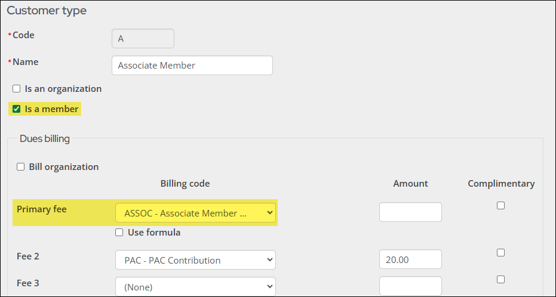Click the 'Dues billing' section heading
This screenshot has width=556, height=297.
pyautogui.click(x=45, y=139)
